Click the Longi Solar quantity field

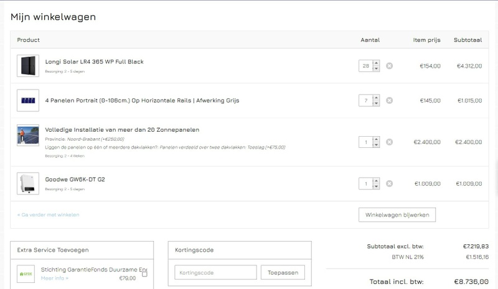(x=365, y=66)
